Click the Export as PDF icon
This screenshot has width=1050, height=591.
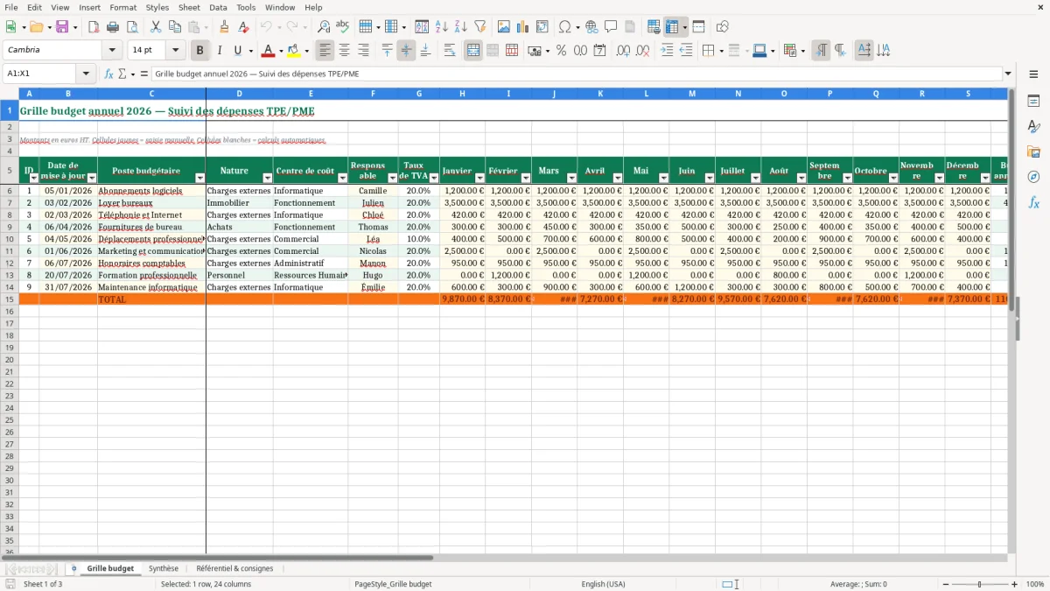[x=93, y=27]
